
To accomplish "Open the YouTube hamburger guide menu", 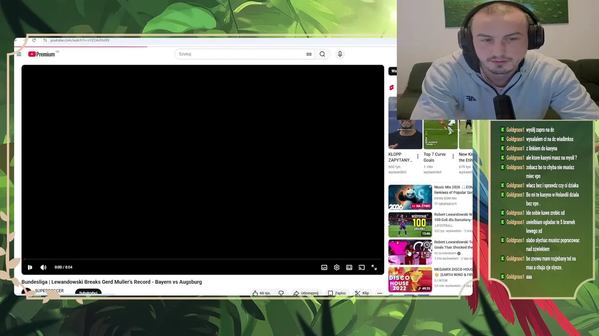I will click(19, 55).
